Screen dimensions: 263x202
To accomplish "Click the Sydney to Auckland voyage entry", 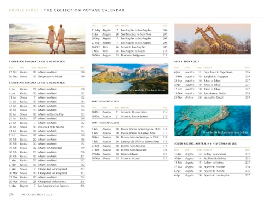I will [x=213, y=154].
